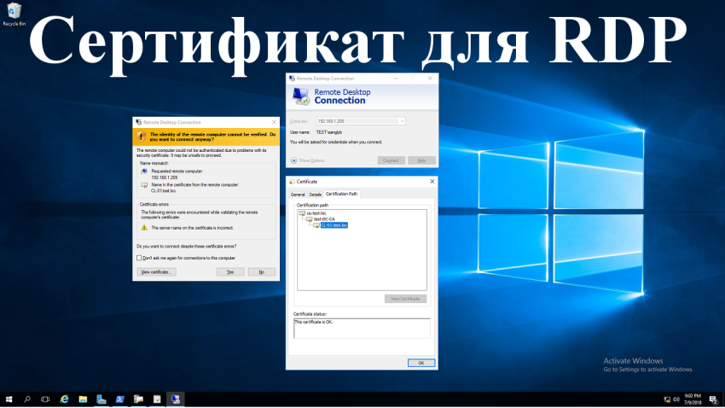The image size is (725, 408).
Task: Click "The server name on the certificate is incorrect" text
Action: (x=193, y=228)
